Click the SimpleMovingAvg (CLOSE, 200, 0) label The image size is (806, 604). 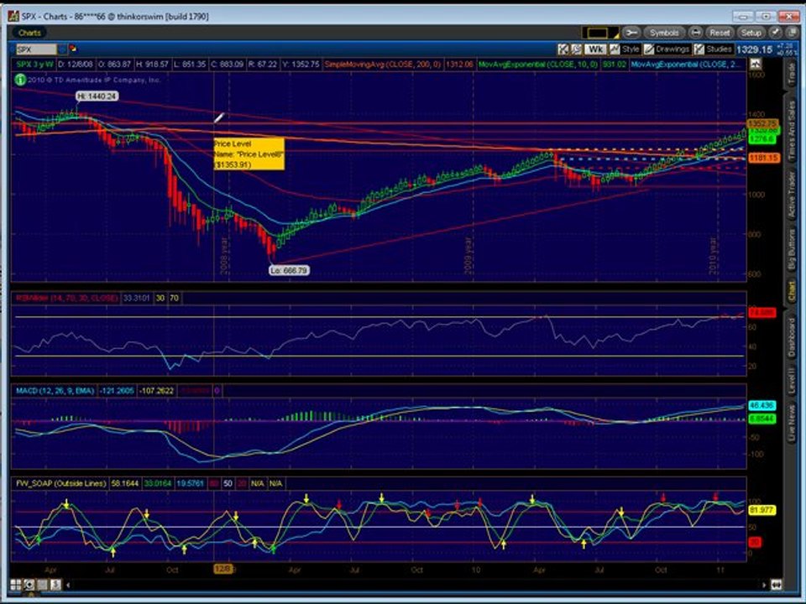point(383,65)
